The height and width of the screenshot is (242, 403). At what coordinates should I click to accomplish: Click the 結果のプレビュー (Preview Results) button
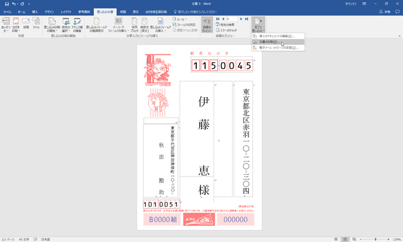[207, 24]
